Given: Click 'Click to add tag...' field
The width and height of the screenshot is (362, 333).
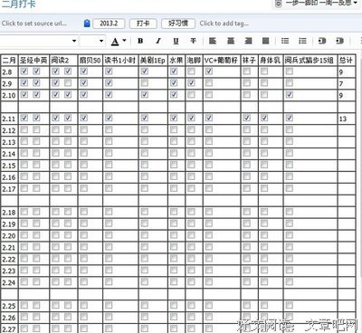Looking at the screenshot, I should point(224,24).
